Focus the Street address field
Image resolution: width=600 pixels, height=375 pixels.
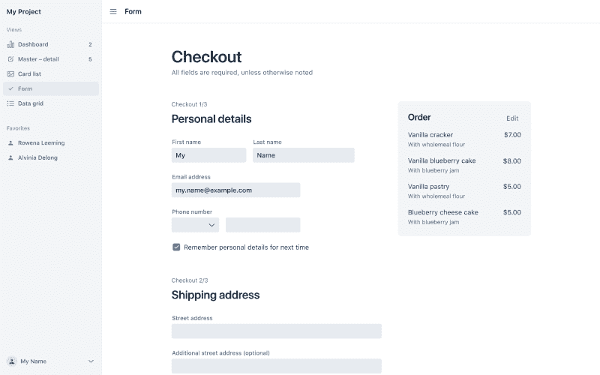pos(276,331)
